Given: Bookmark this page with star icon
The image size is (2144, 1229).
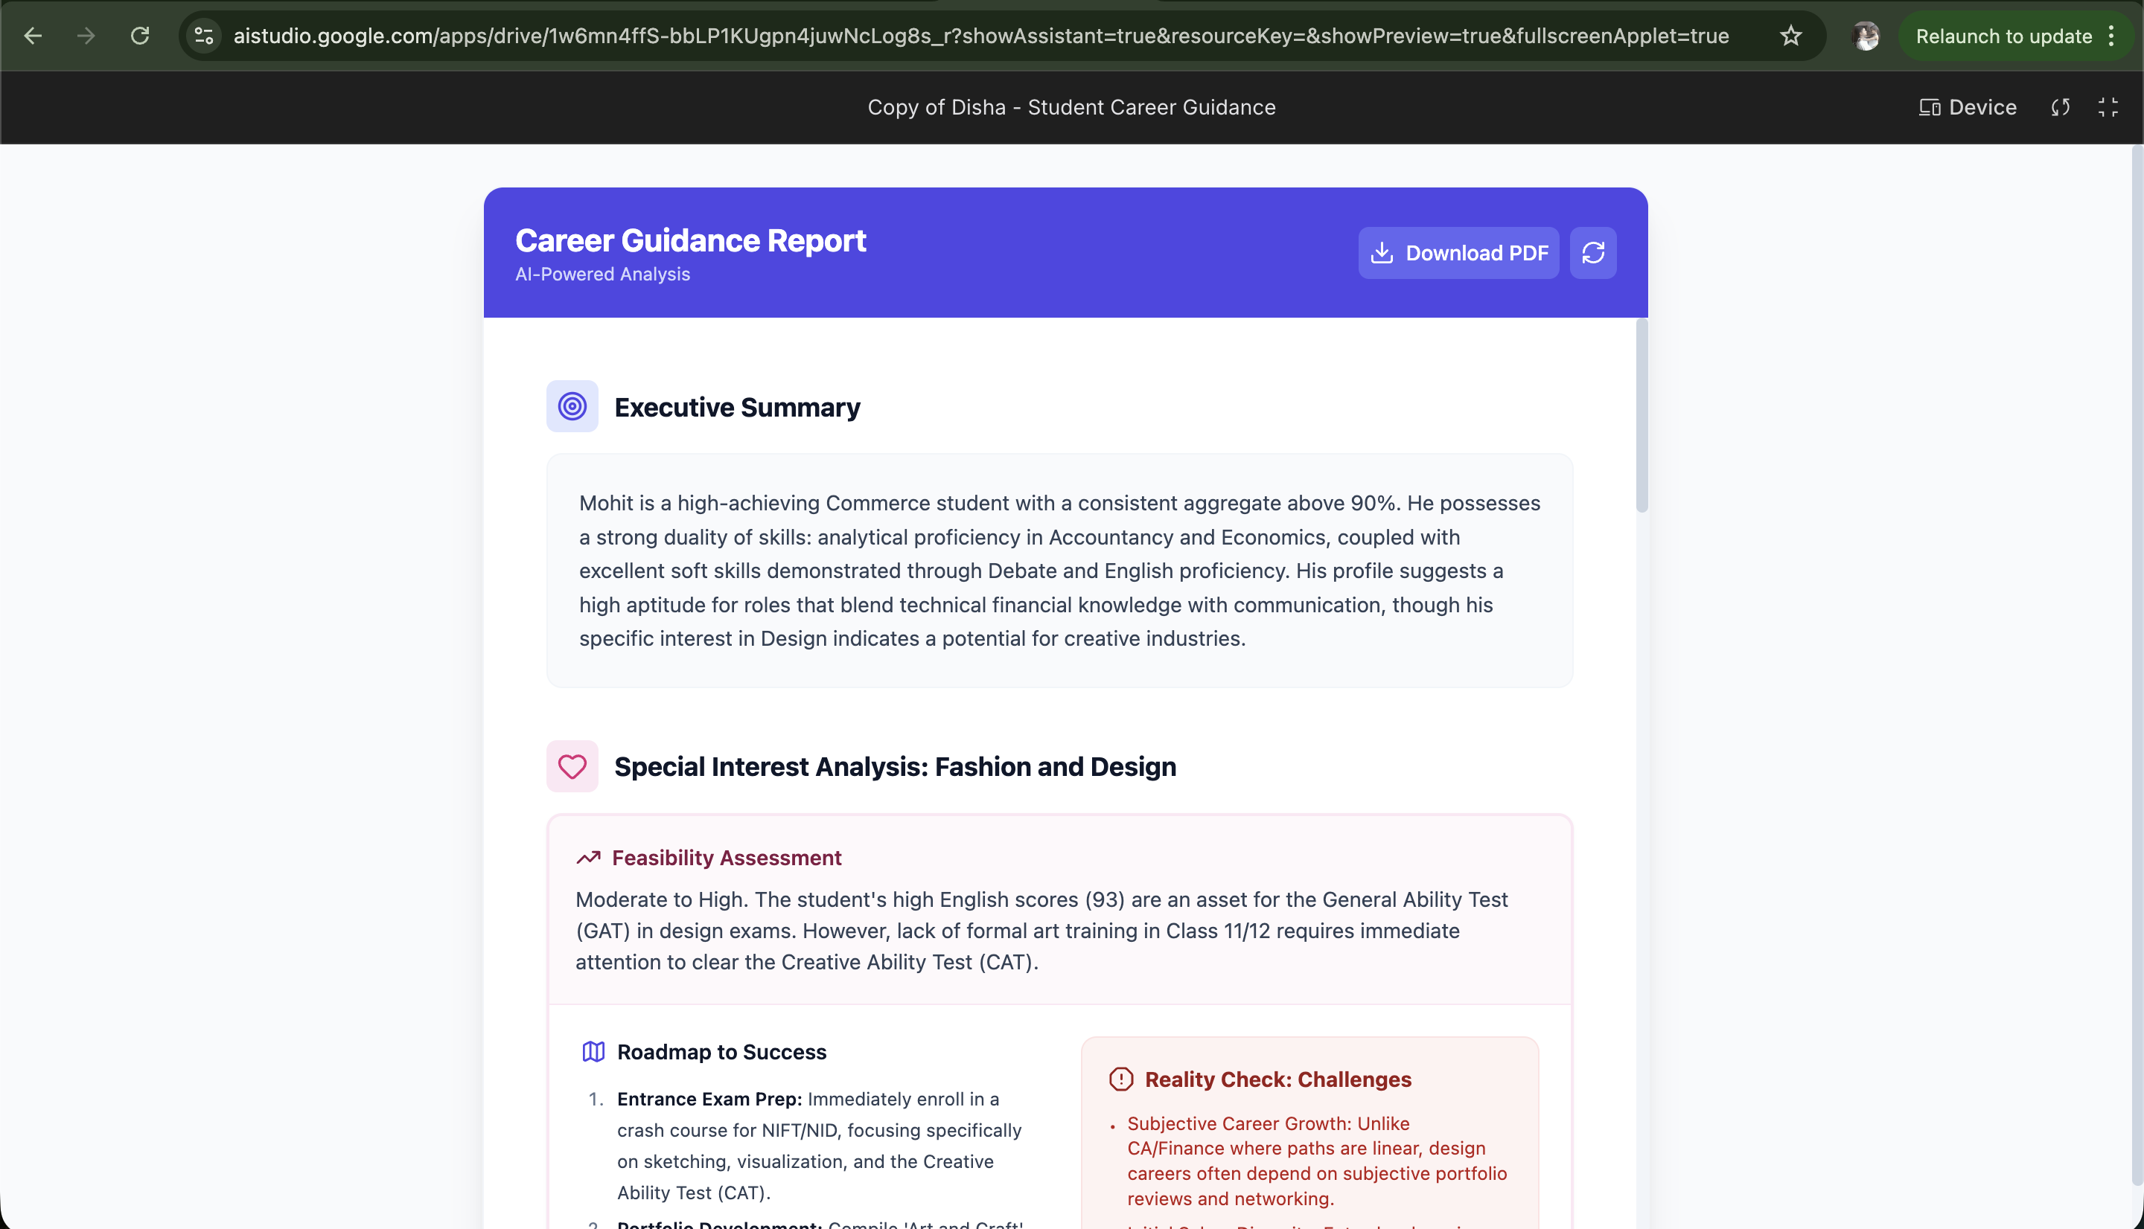Looking at the screenshot, I should [x=1791, y=36].
